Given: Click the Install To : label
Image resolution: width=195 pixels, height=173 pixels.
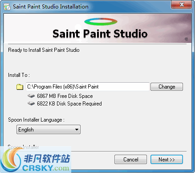Looking at the screenshot, I should point(19,75).
